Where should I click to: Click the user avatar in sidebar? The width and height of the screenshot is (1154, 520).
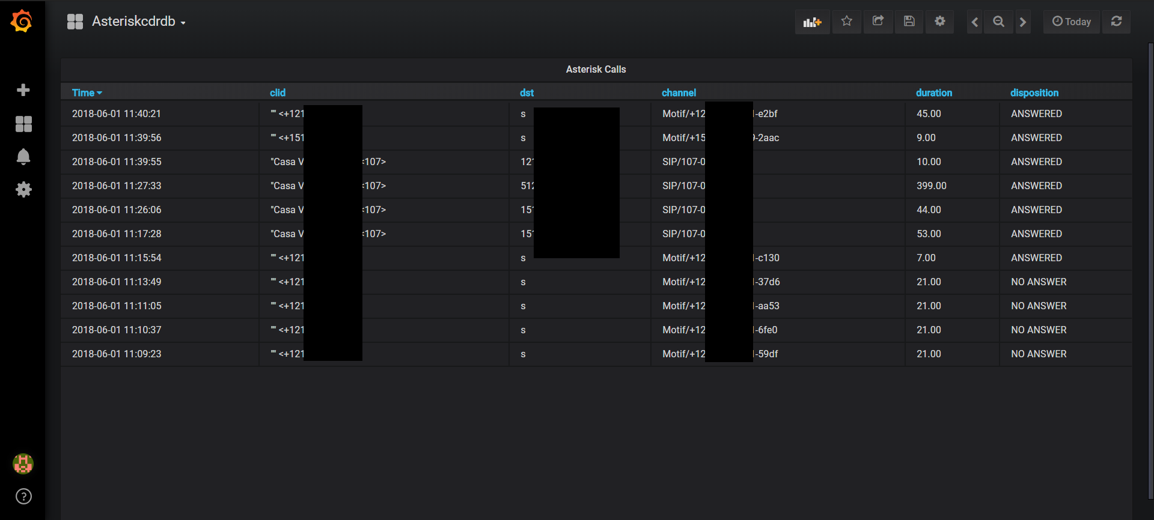[23, 464]
